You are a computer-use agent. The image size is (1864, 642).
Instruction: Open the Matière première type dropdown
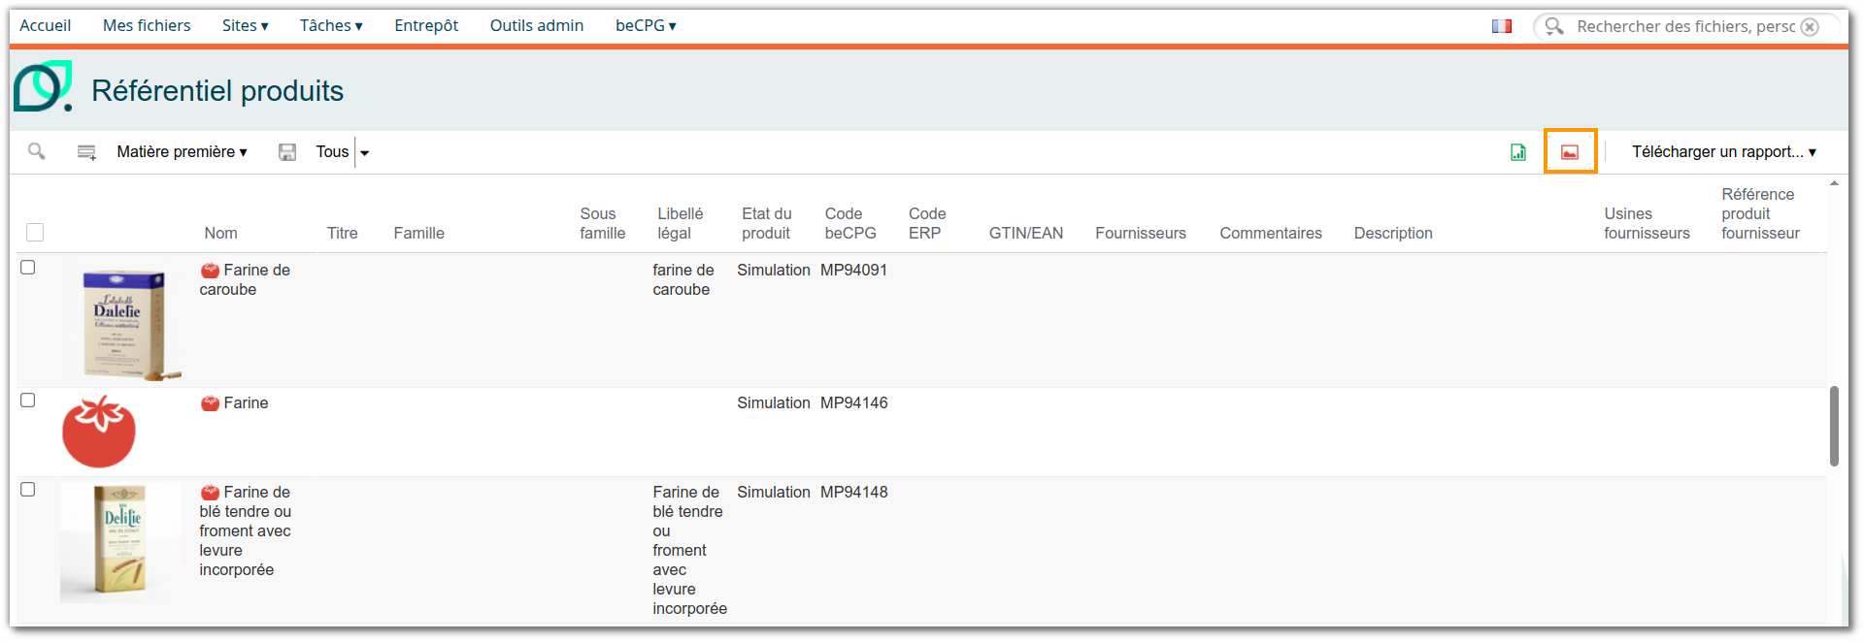[x=182, y=152]
